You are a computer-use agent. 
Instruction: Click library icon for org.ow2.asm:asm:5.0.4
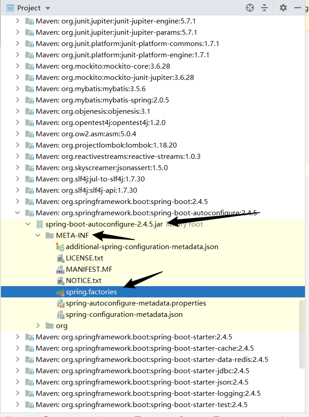tap(29, 134)
